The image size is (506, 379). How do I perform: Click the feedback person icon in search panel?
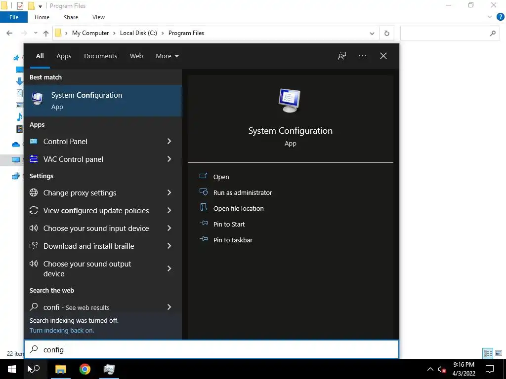(x=342, y=56)
